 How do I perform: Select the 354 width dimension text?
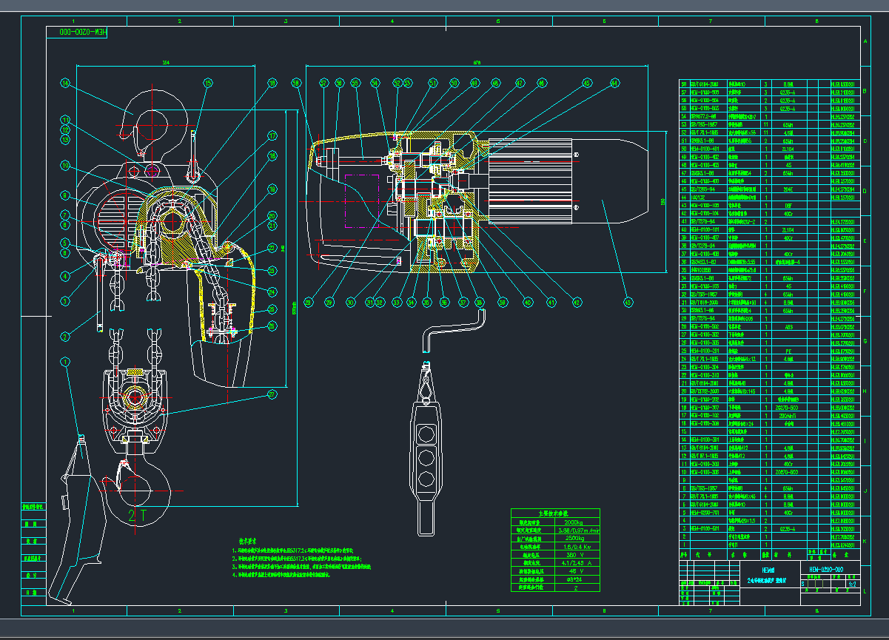coord(165,63)
